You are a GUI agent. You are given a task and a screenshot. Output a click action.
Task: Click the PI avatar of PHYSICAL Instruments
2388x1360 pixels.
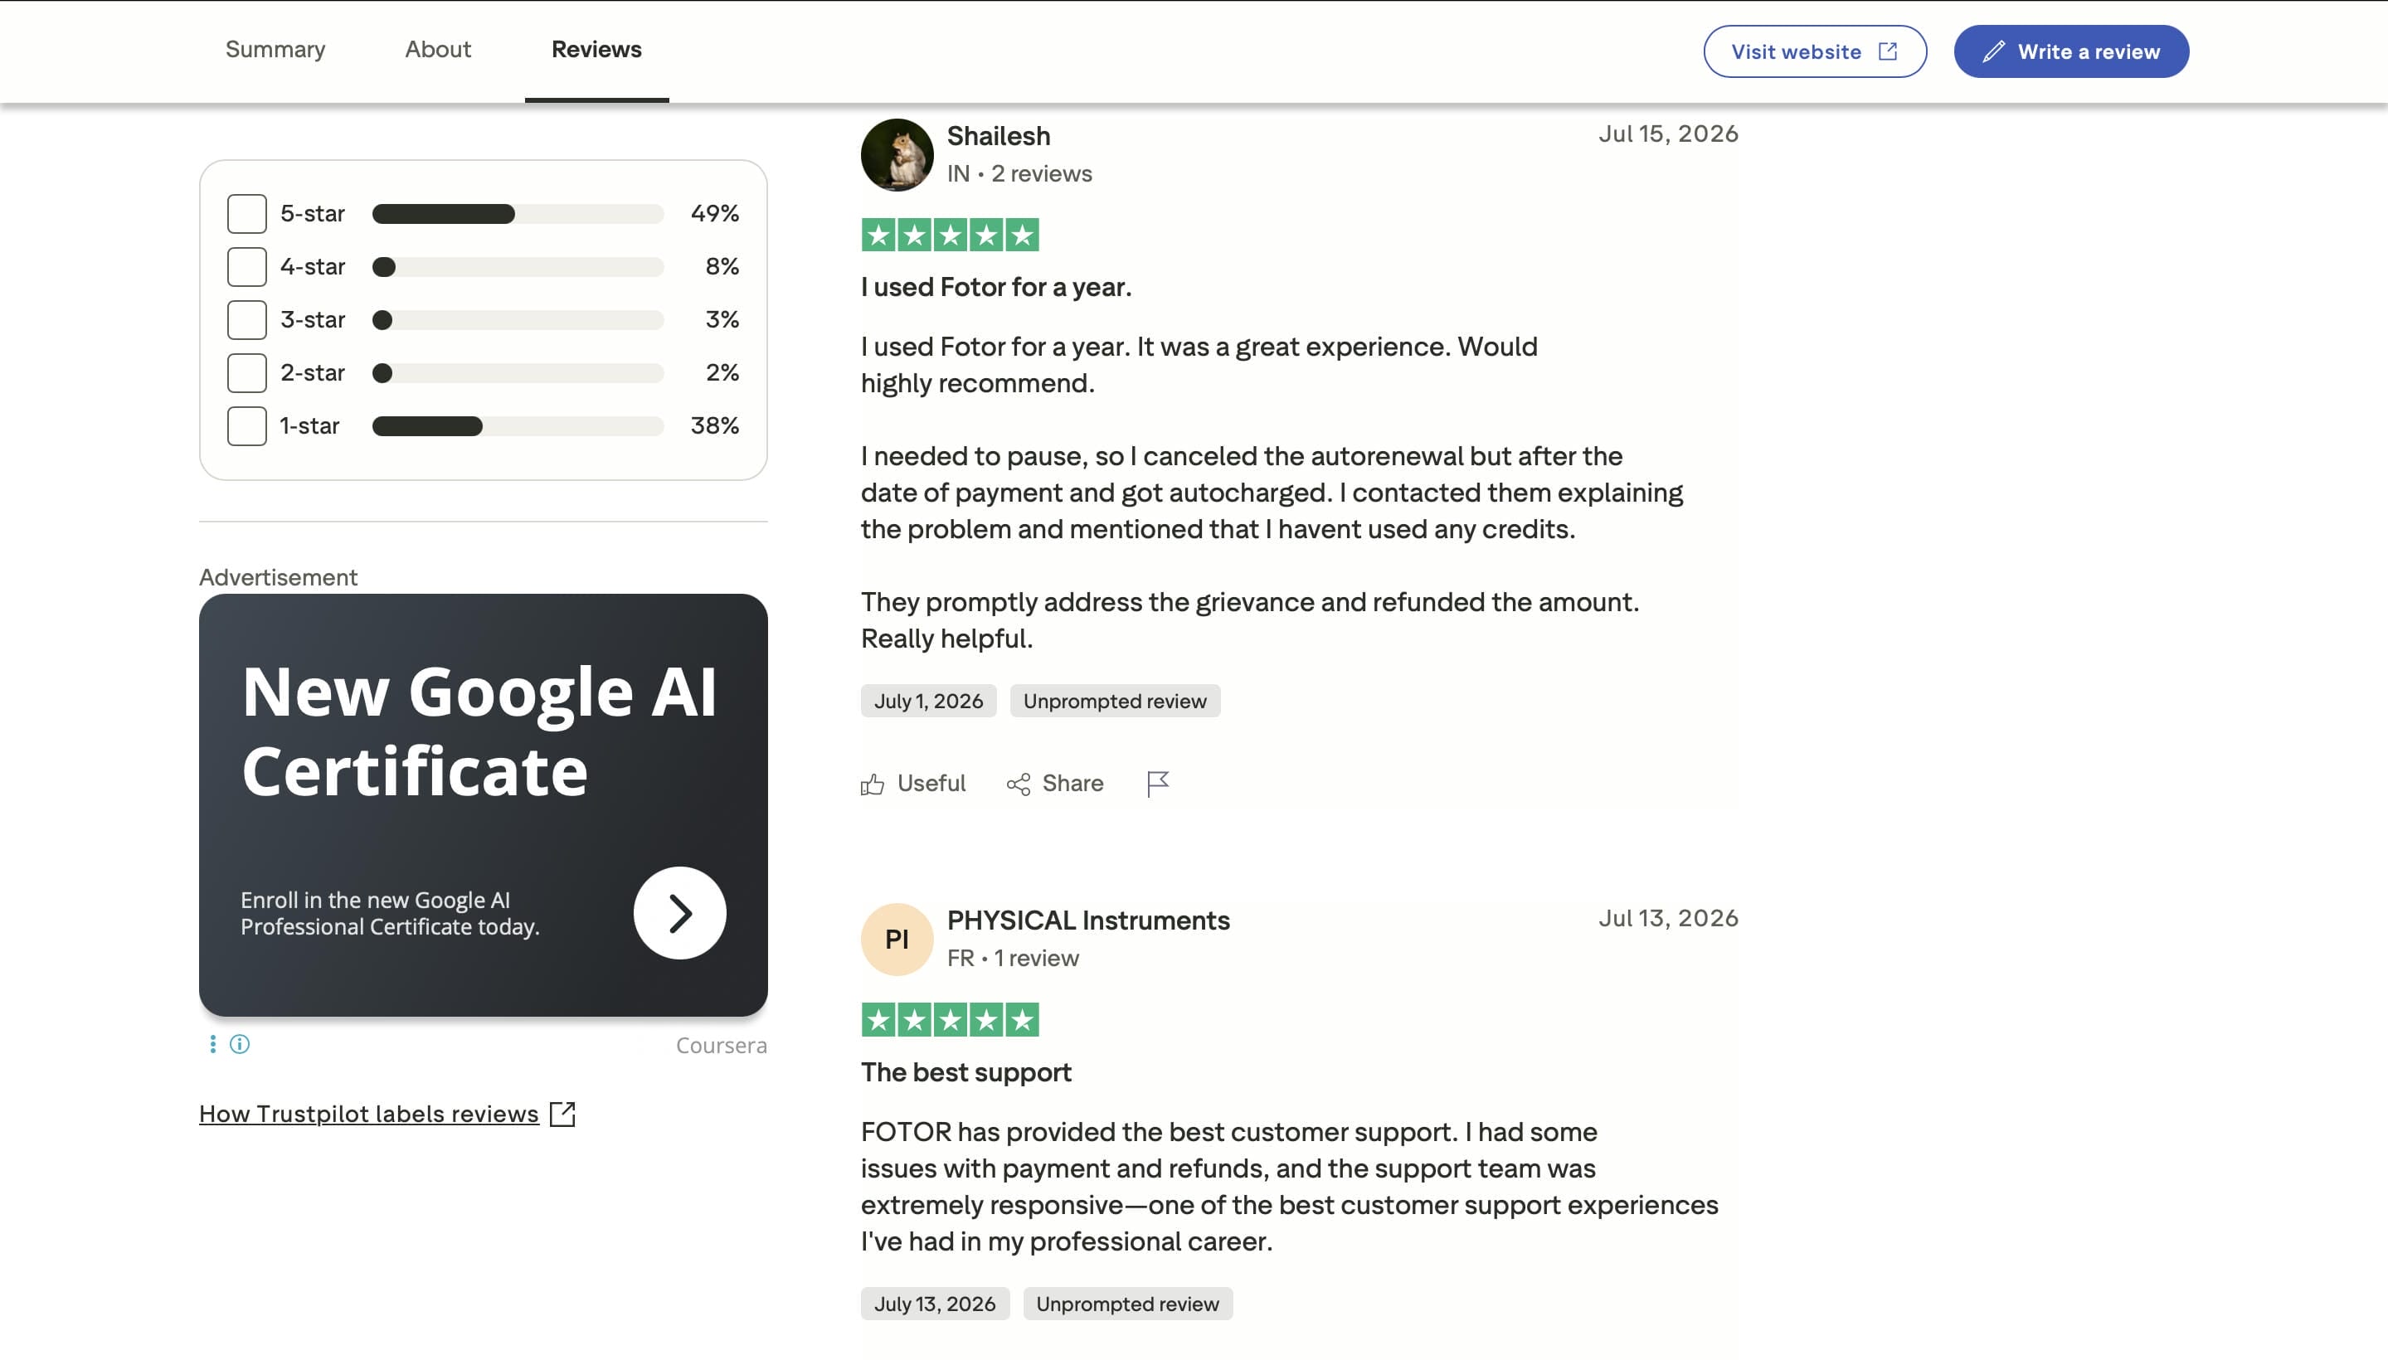897,940
